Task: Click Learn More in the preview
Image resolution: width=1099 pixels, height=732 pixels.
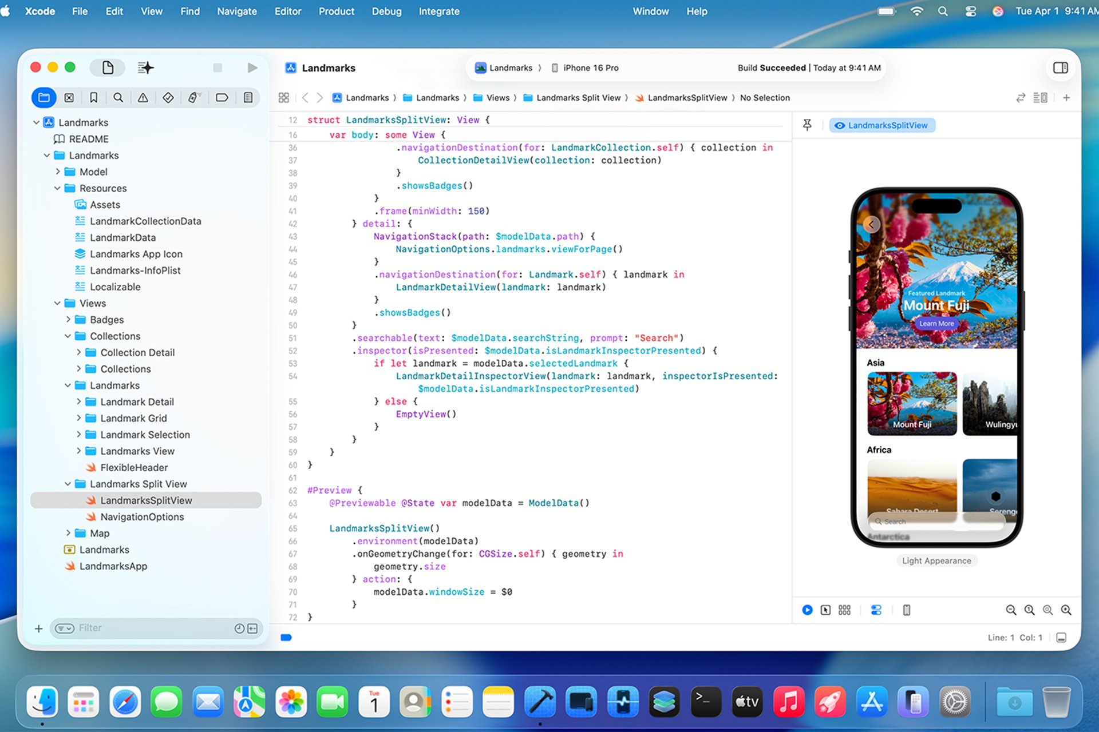Action: [x=936, y=323]
